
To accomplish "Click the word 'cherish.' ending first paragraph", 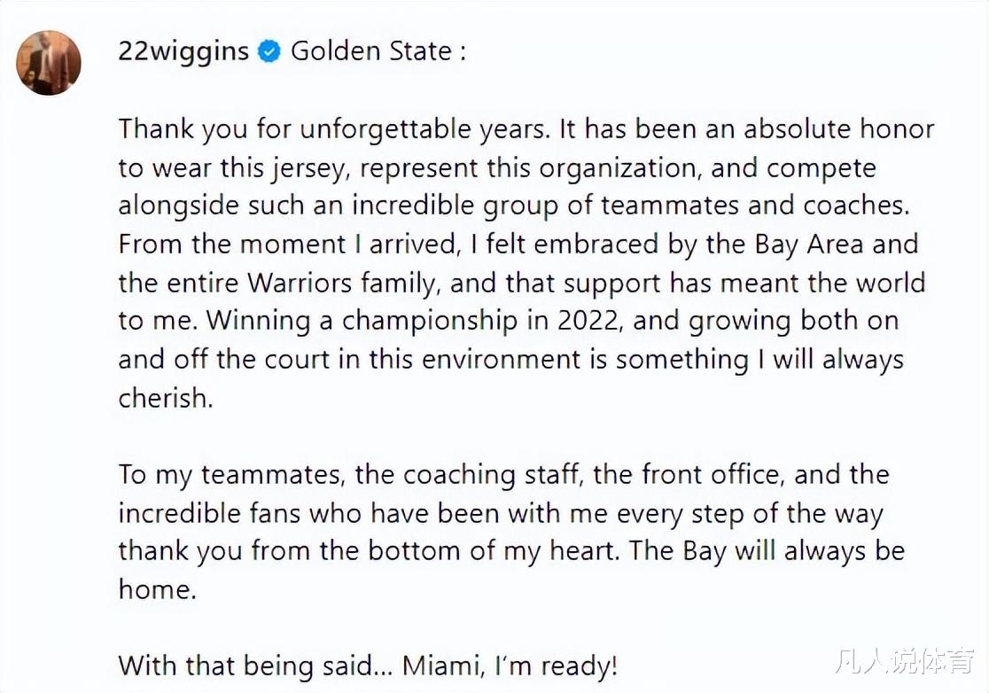I will click(166, 398).
